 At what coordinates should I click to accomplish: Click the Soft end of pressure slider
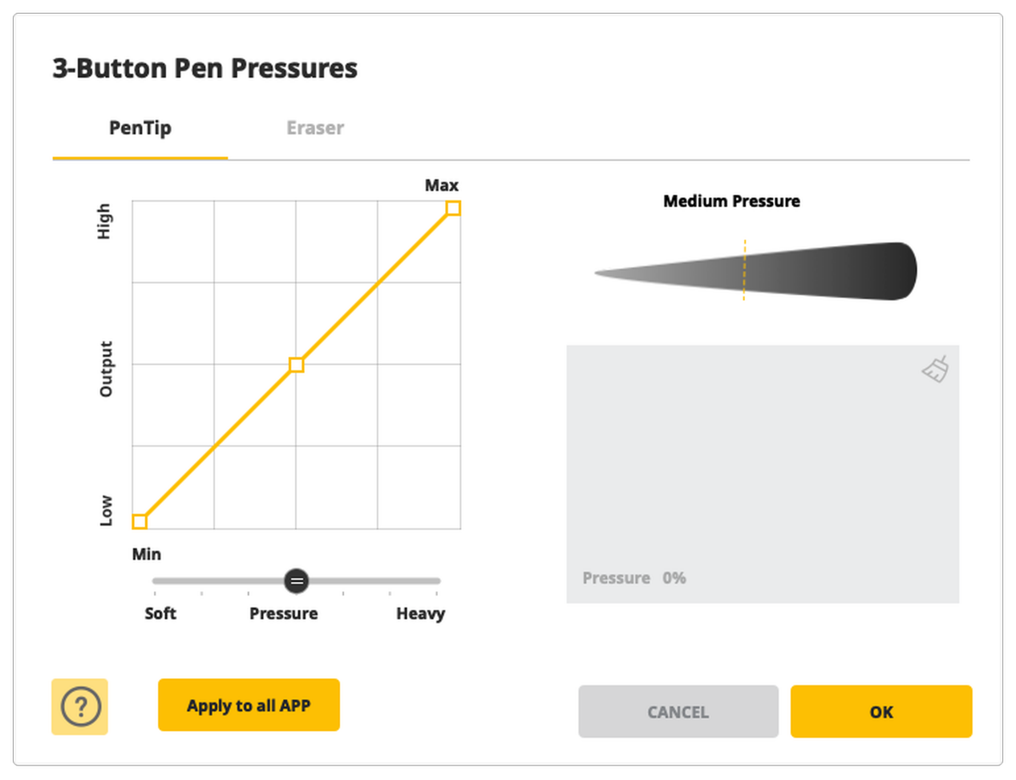tap(156, 581)
